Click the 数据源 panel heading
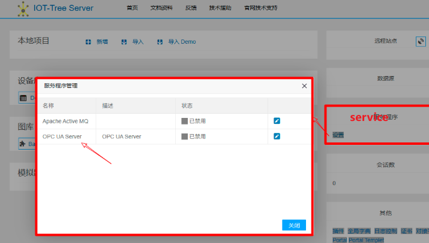This screenshot has width=429, height=243. (385, 78)
